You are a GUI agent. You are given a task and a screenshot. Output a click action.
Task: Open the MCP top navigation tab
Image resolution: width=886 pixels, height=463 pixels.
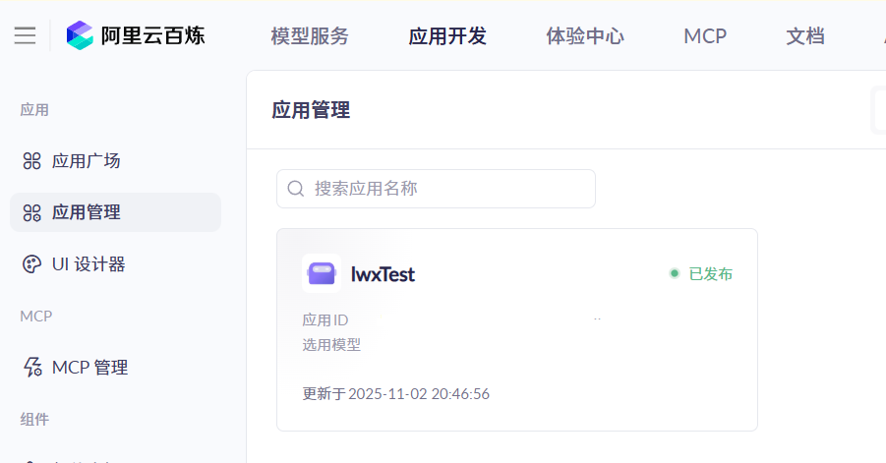point(705,36)
